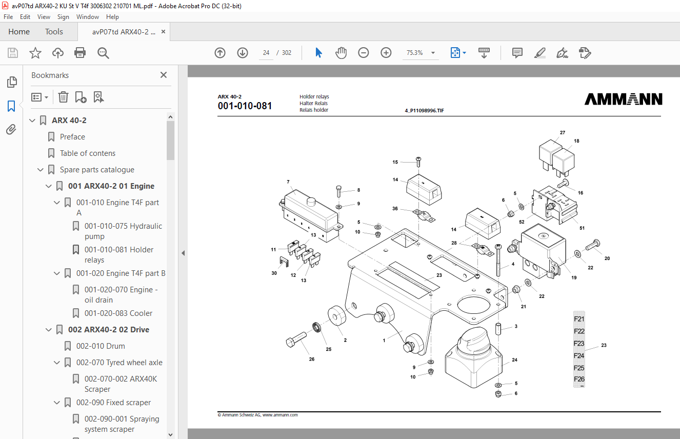Add a comment with the sticky note icon
This screenshot has height=439, width=680.
pyautogui.click(x=517, y=53)
